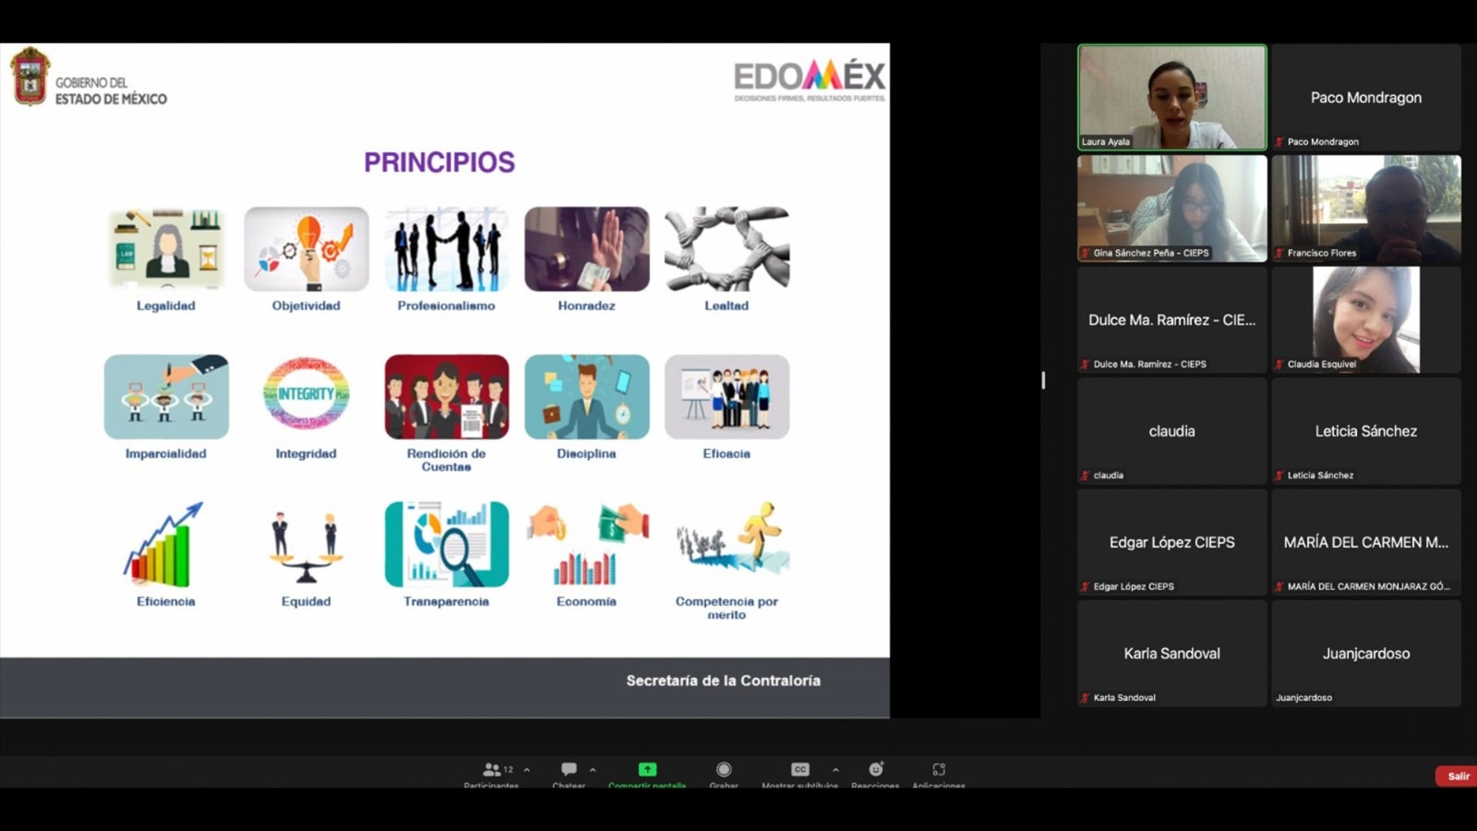Click the CC Mostrar subtítulos icon
This screenshot has width=1477, height=831.
click(x=799, y=769)
